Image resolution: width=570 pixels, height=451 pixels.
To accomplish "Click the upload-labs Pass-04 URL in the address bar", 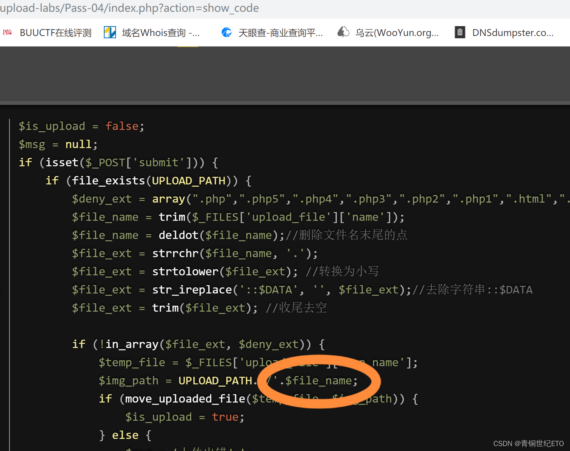I will pos(129,8).
